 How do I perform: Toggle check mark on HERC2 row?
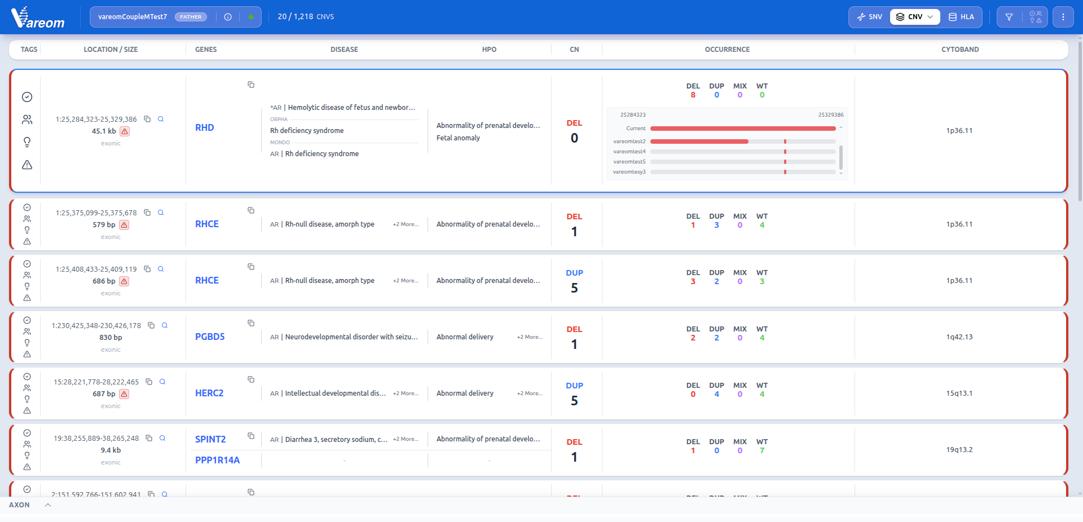pos(27,377)
